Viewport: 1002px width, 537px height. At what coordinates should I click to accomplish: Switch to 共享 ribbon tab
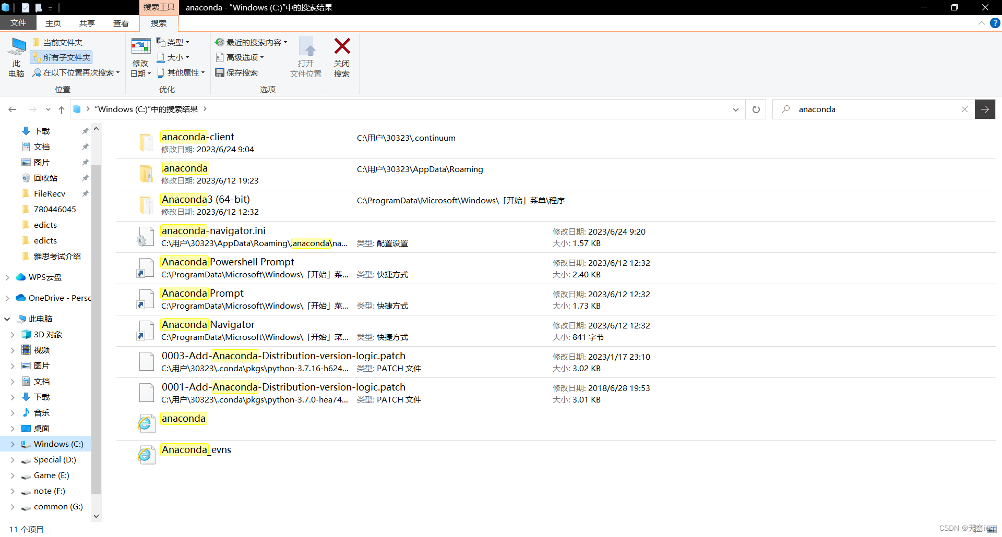point(87,23)
